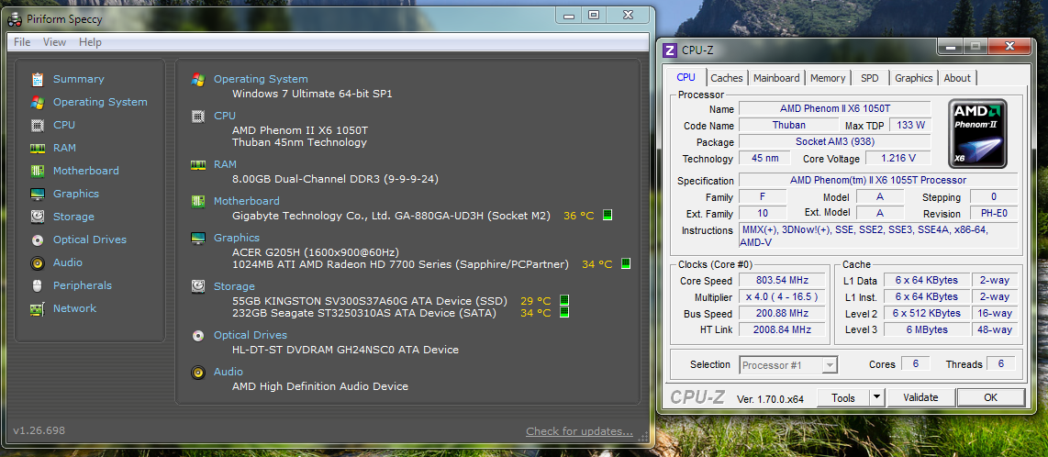Click the HL-DT-ST DVDRAM GH24NSC0 ATA Device text

coord(345,351)
